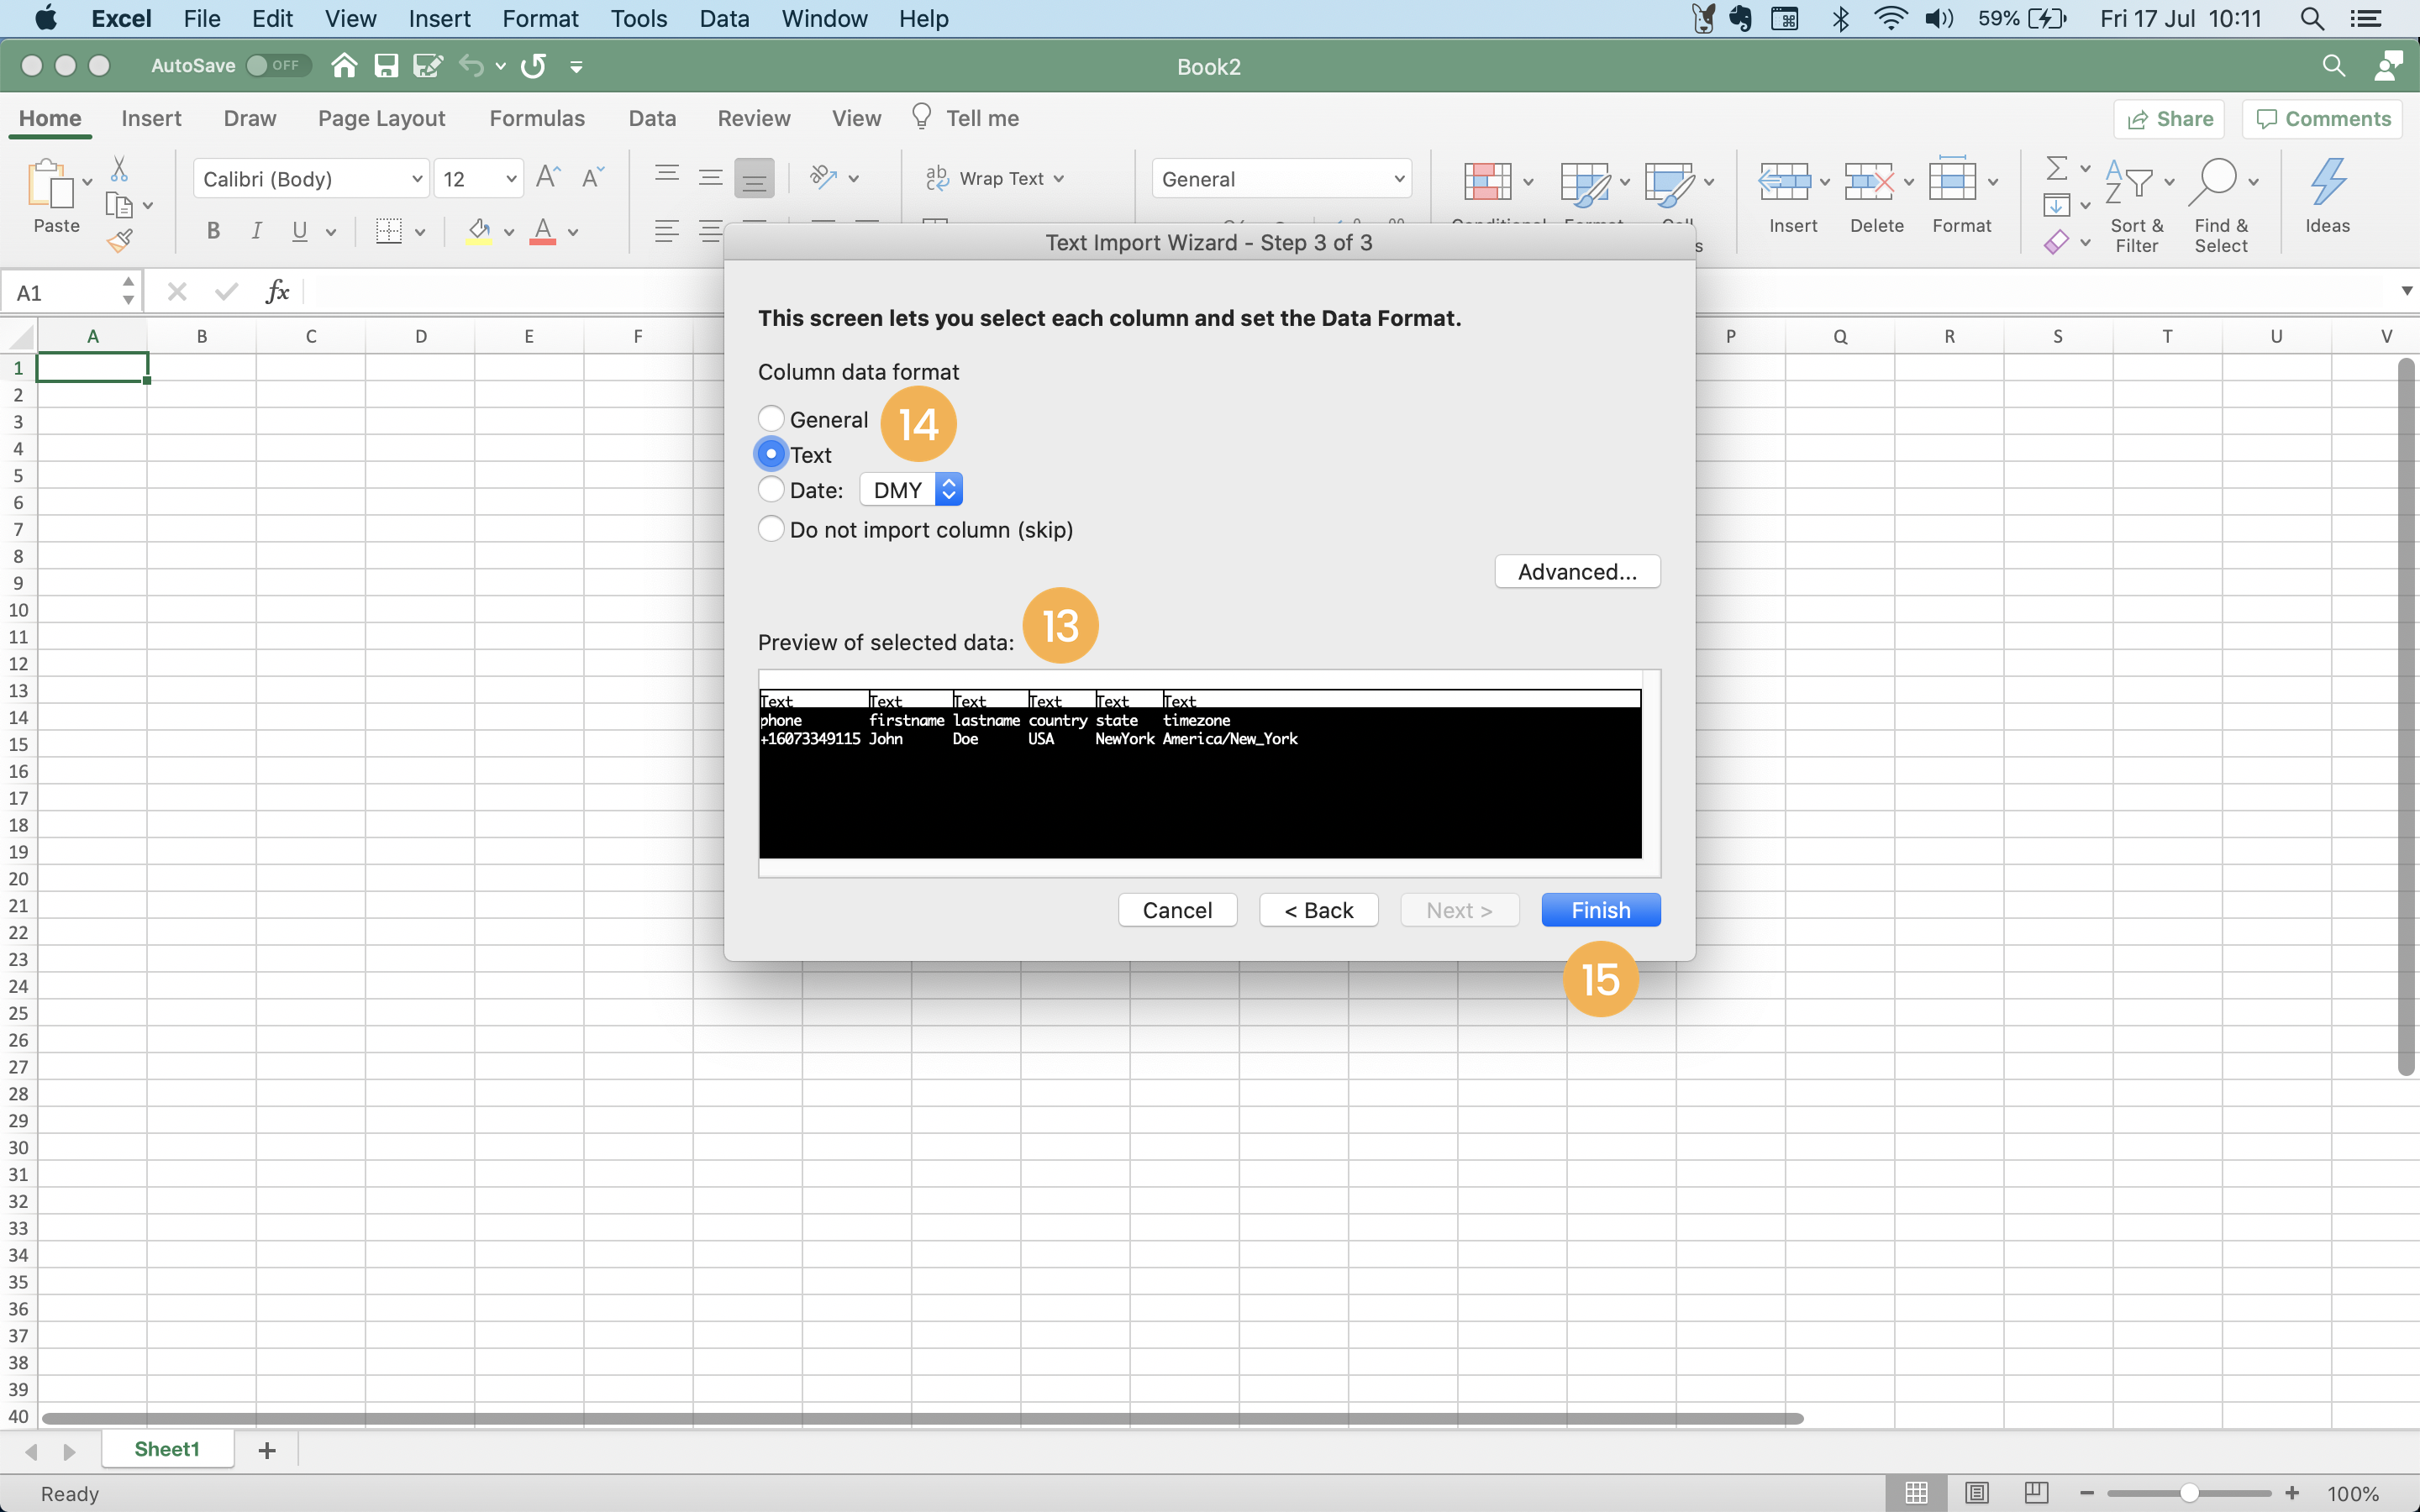Click the Sort & Filter icon
This screenshot has width=2420, height=1512.
point(2129,183)
